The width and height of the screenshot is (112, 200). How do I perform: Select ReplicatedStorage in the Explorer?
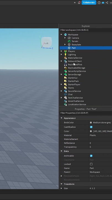76,68
